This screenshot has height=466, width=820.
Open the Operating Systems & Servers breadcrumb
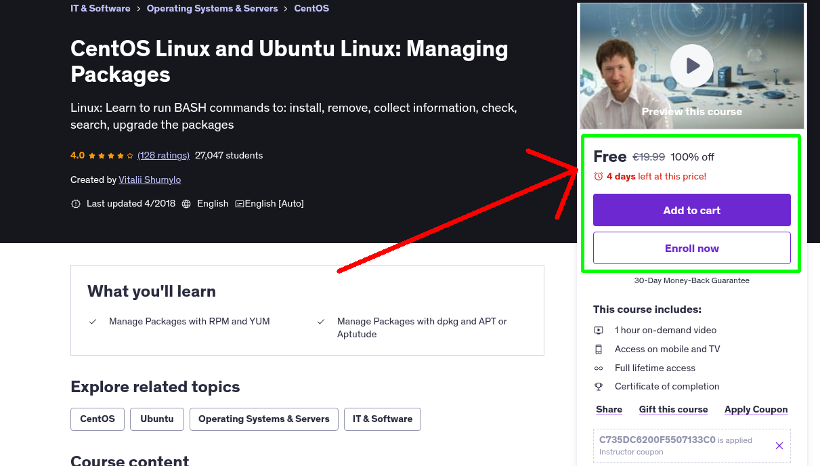(212, 8)
